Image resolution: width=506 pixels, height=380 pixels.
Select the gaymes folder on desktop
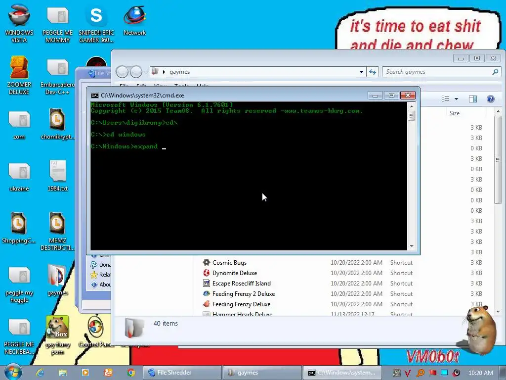click(x=57, y=280)
